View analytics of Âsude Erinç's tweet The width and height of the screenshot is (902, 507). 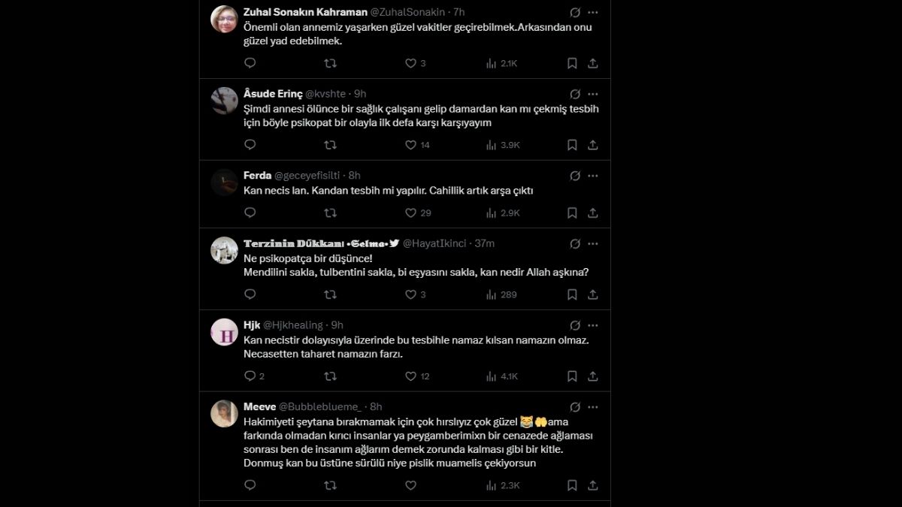pos(503,145)
